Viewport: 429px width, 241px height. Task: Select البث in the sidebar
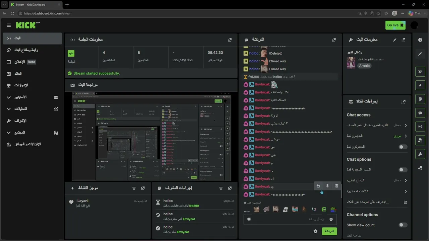[x=32, y=38]
